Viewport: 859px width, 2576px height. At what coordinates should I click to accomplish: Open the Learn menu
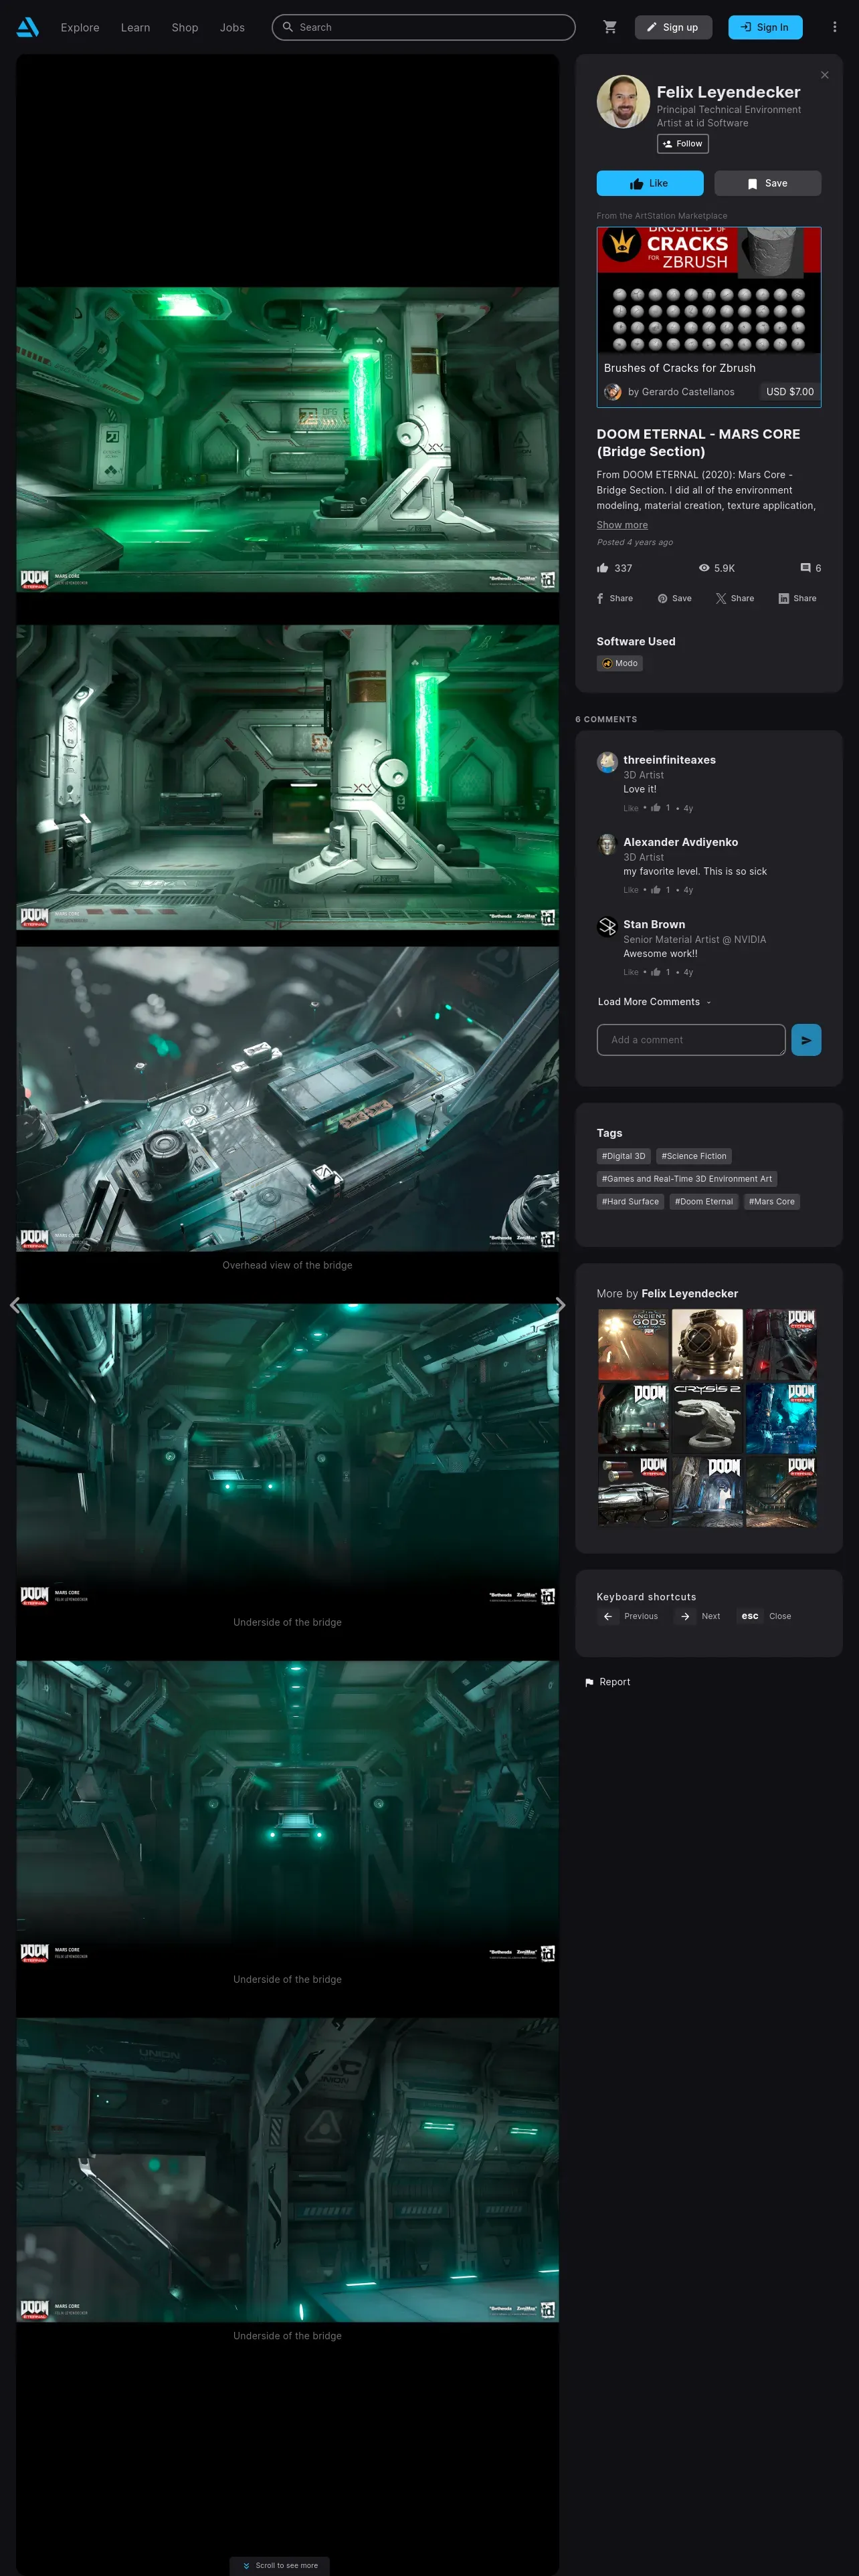point(135,27)
